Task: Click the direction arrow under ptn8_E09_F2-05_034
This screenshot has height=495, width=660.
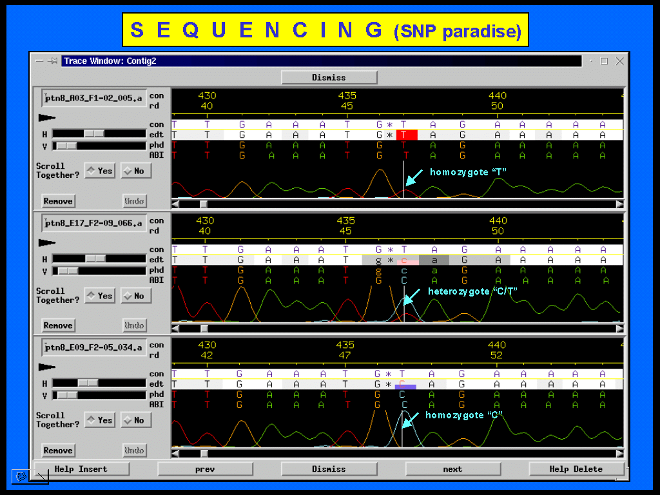Action: 48,367
